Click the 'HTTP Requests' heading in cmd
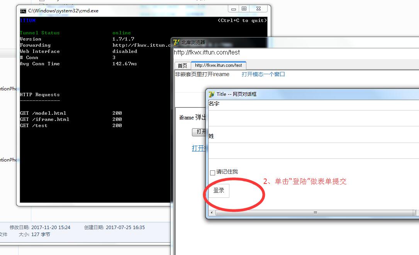419x255 pixels. tap(39, 95)
